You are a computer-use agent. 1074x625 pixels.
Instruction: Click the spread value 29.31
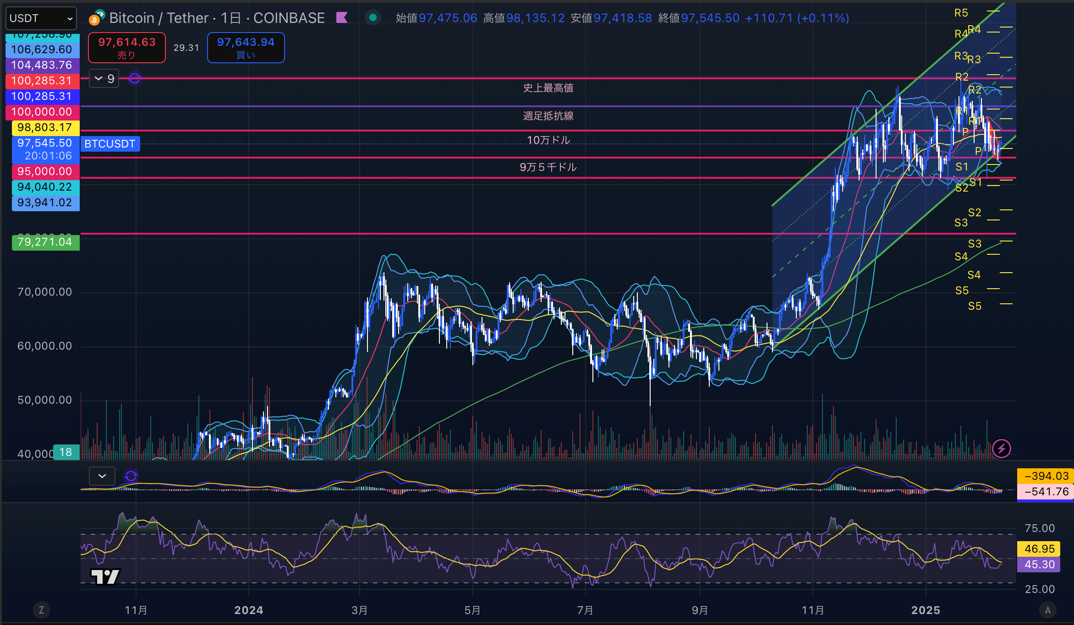pyautogui.click(x=186, y=48)
